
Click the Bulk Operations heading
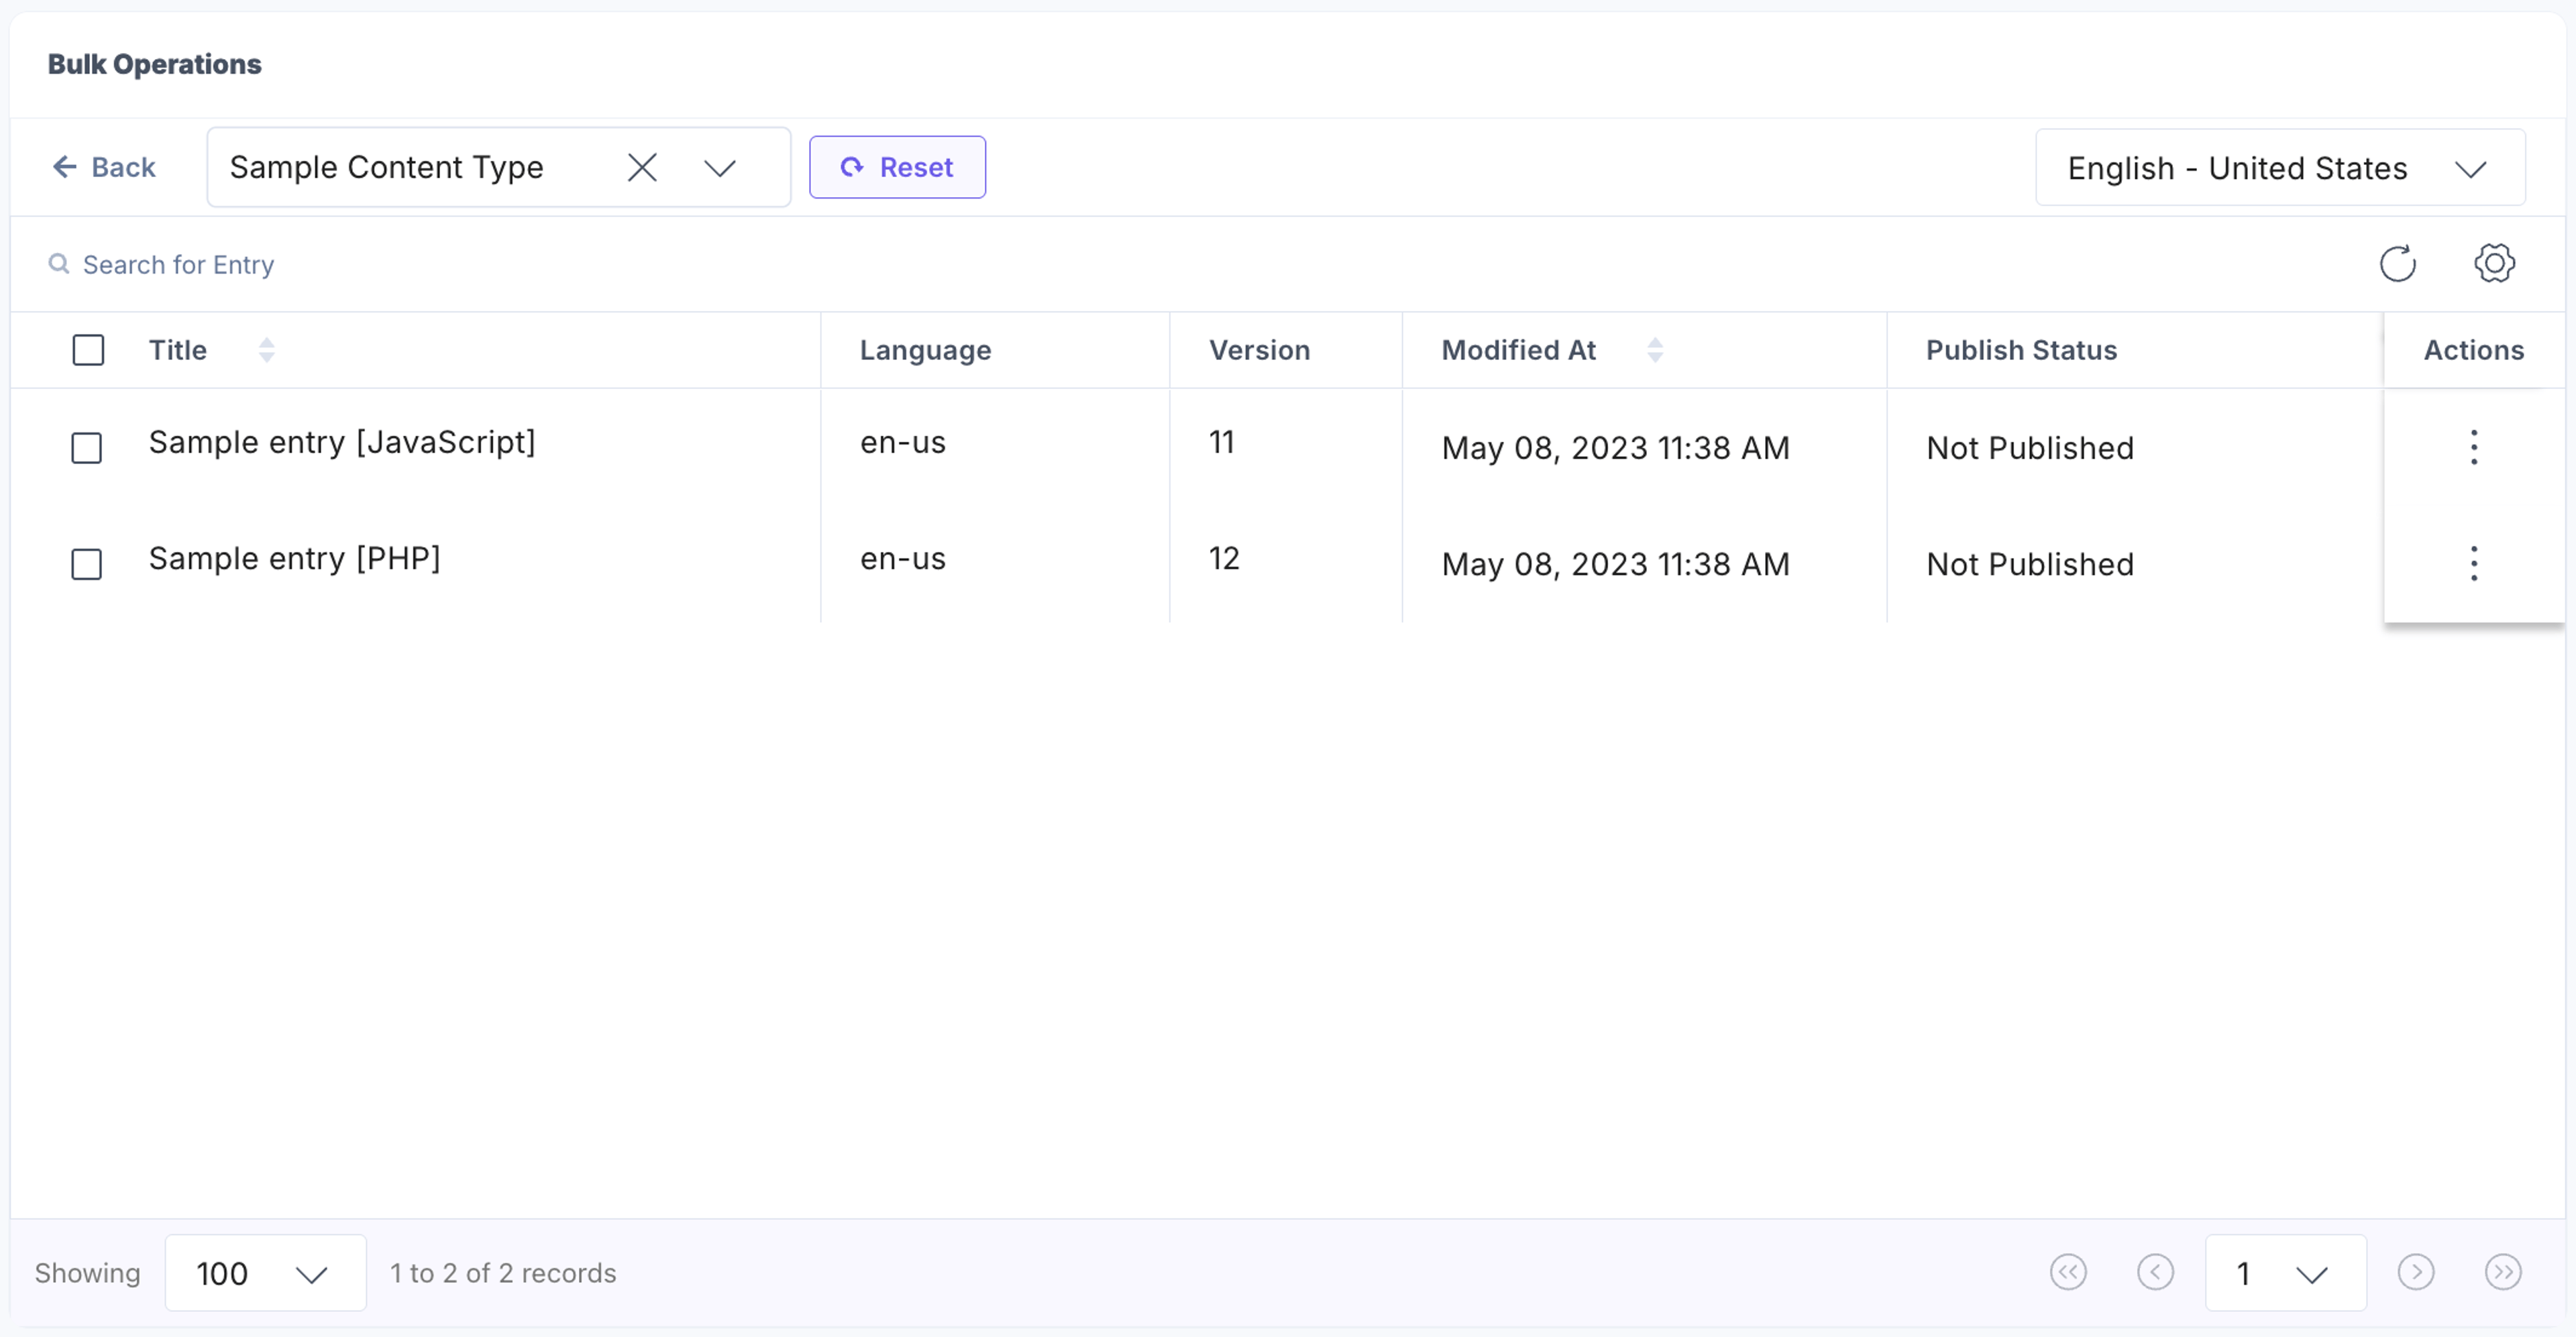point(155,64)
